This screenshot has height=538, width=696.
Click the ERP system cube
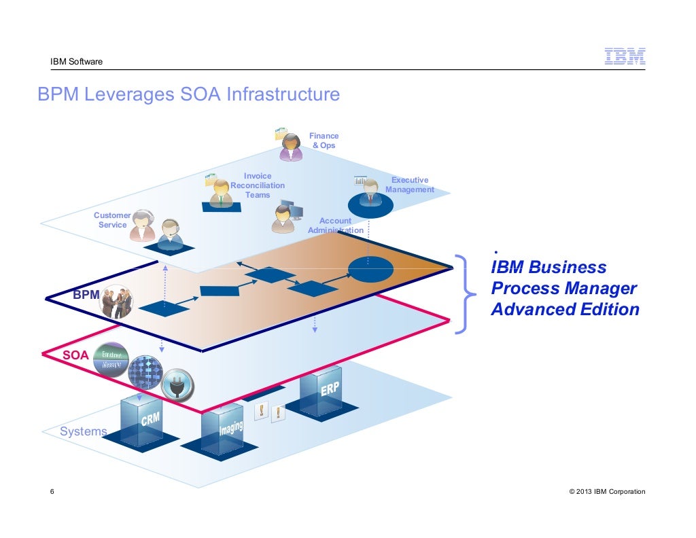[321, 391]
